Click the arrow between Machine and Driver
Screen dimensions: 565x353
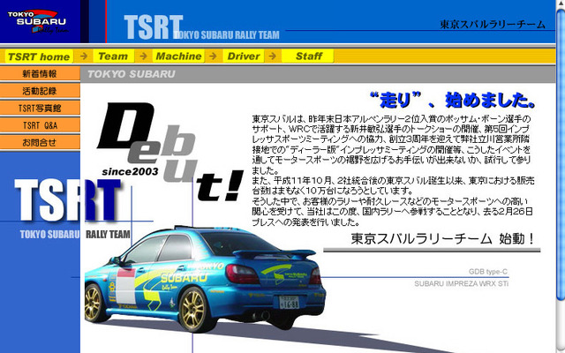point(214,56)
